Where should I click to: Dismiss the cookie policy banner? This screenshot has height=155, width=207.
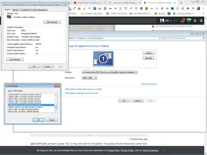(x=164, y=150)
